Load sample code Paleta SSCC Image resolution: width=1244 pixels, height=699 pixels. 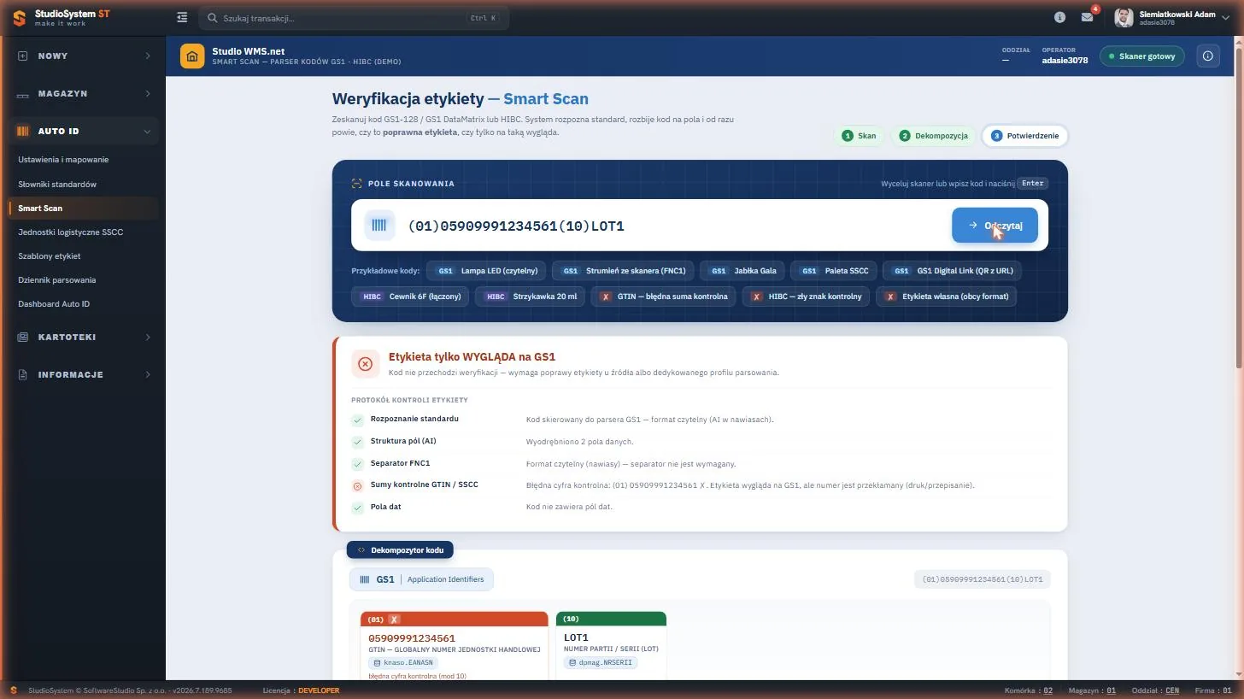(833, 271)
